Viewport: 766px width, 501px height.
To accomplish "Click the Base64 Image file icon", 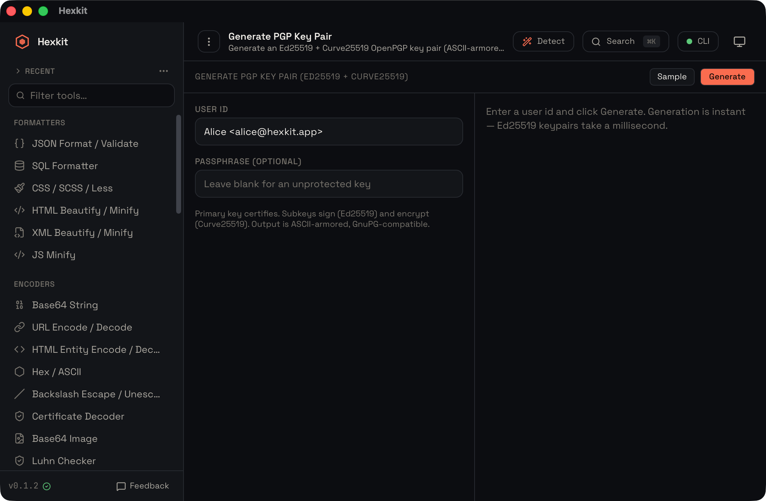I will (x=19, y=438).
